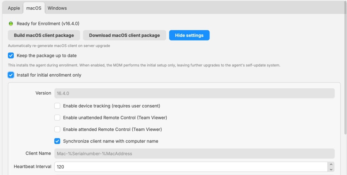This screenshot has height=175, width=347.
Task: Toggle Install for initial enrollment only checkbox
Action: [11, 75]
